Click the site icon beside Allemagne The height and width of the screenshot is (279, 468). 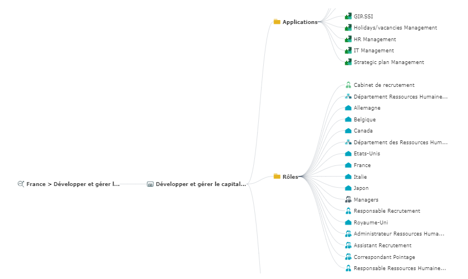click(348, 108)
